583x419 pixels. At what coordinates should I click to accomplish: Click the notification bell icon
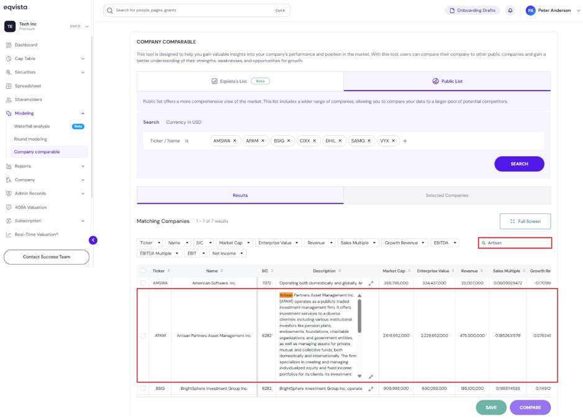[x=510, y=11]
